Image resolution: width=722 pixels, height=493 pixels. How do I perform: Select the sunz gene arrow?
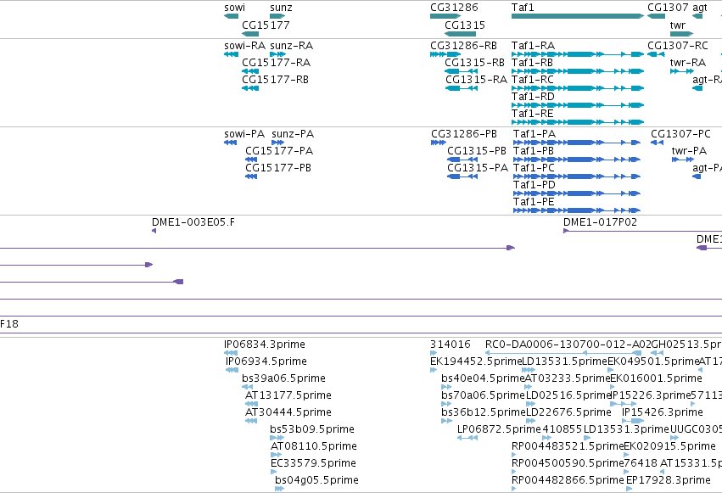pyautogui.click(x=277, y=16)
